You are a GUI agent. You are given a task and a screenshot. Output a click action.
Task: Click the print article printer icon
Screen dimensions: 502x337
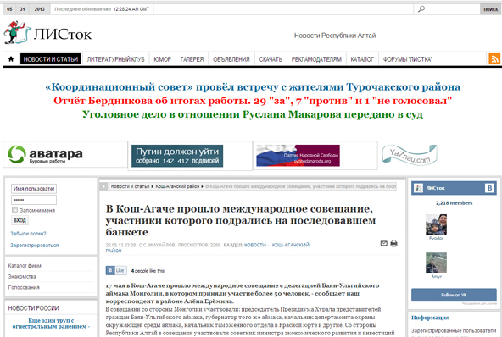393,244
